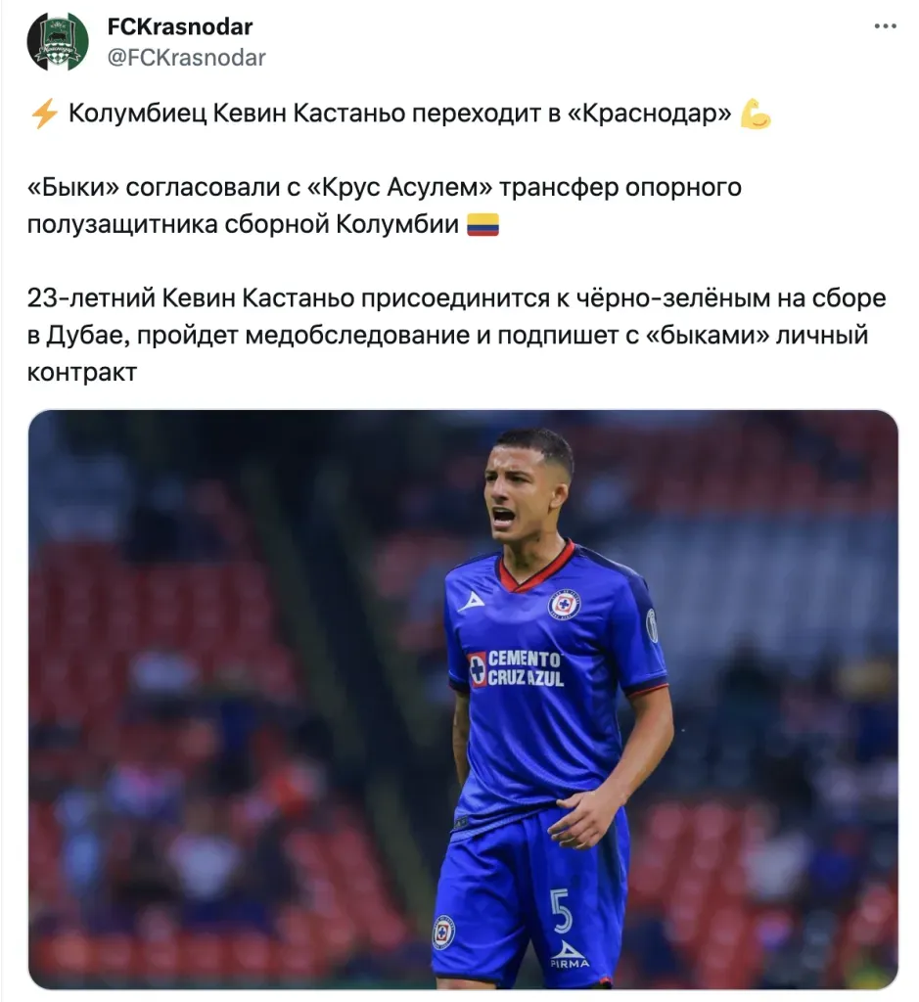Click the @FCKrasnodar handle

(186, 58)
